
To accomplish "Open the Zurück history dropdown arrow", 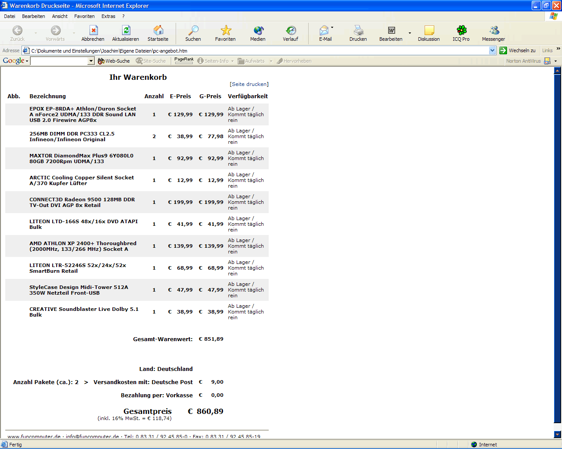I will (36, 33).
